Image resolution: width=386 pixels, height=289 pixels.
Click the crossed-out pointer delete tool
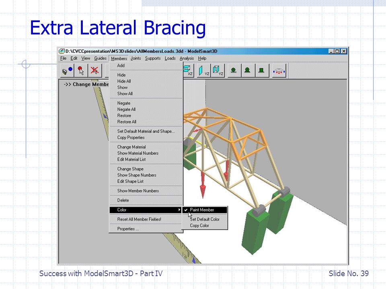pyautogui.click(x=94, y=71)
